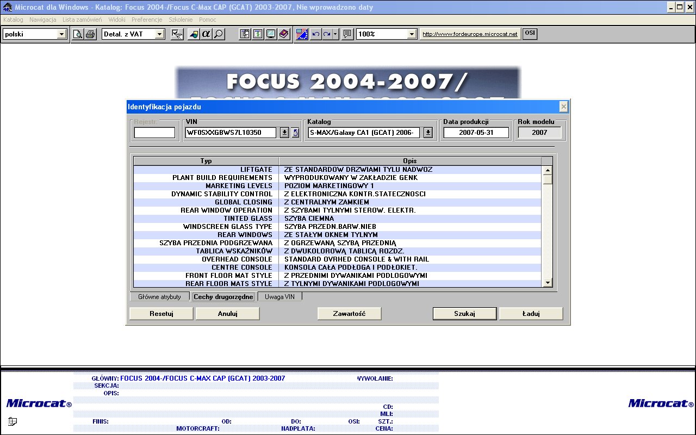The width and height of the screenshot is (696, 435).
Task: Click the attribute list scroll down arrow
Action: [x=548, y=282]
